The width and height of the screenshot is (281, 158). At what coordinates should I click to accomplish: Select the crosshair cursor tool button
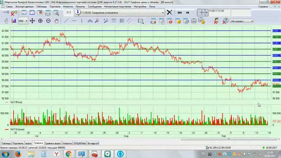(x=202, y=13)
